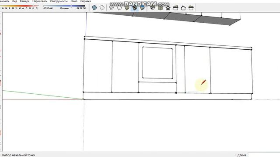
Task: Open the Инструменты menu
Action: (59, 1)
